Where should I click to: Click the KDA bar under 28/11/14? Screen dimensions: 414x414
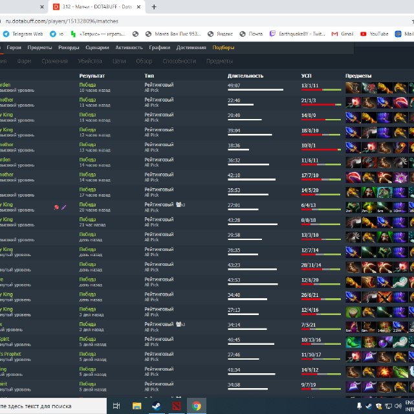pos(321,269)
